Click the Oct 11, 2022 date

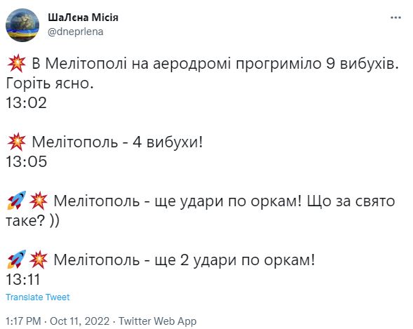(x=79, y=321)
